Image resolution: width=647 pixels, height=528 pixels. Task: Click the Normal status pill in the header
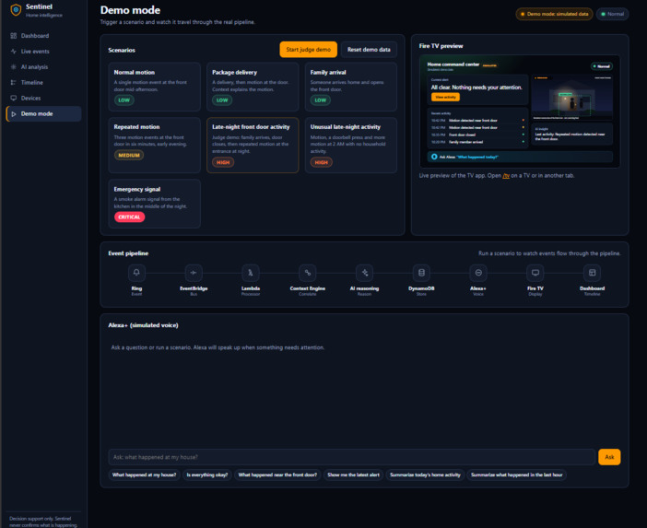612,14
